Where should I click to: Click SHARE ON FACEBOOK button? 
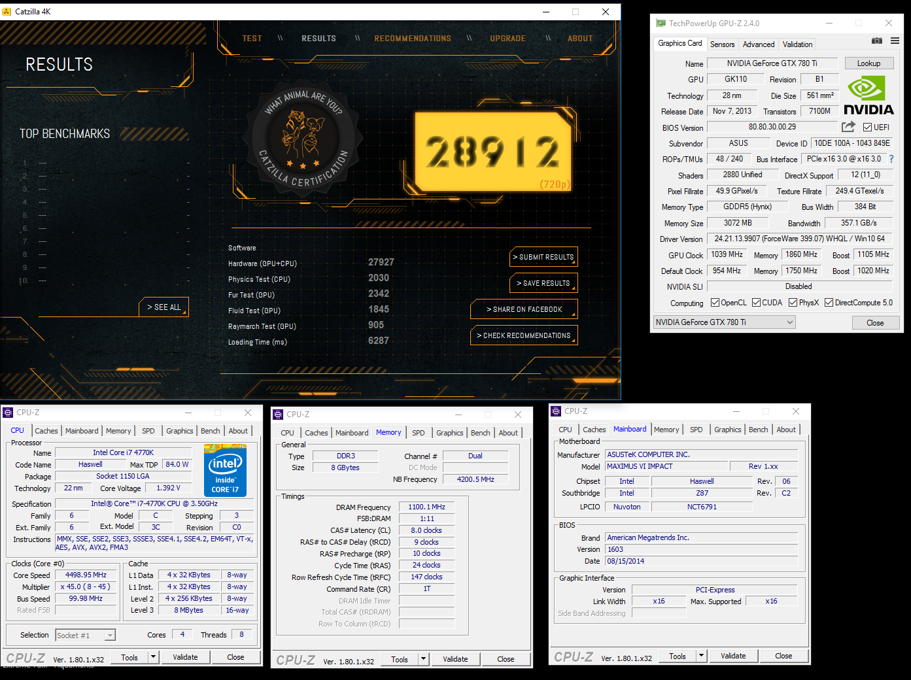point(524,309)
